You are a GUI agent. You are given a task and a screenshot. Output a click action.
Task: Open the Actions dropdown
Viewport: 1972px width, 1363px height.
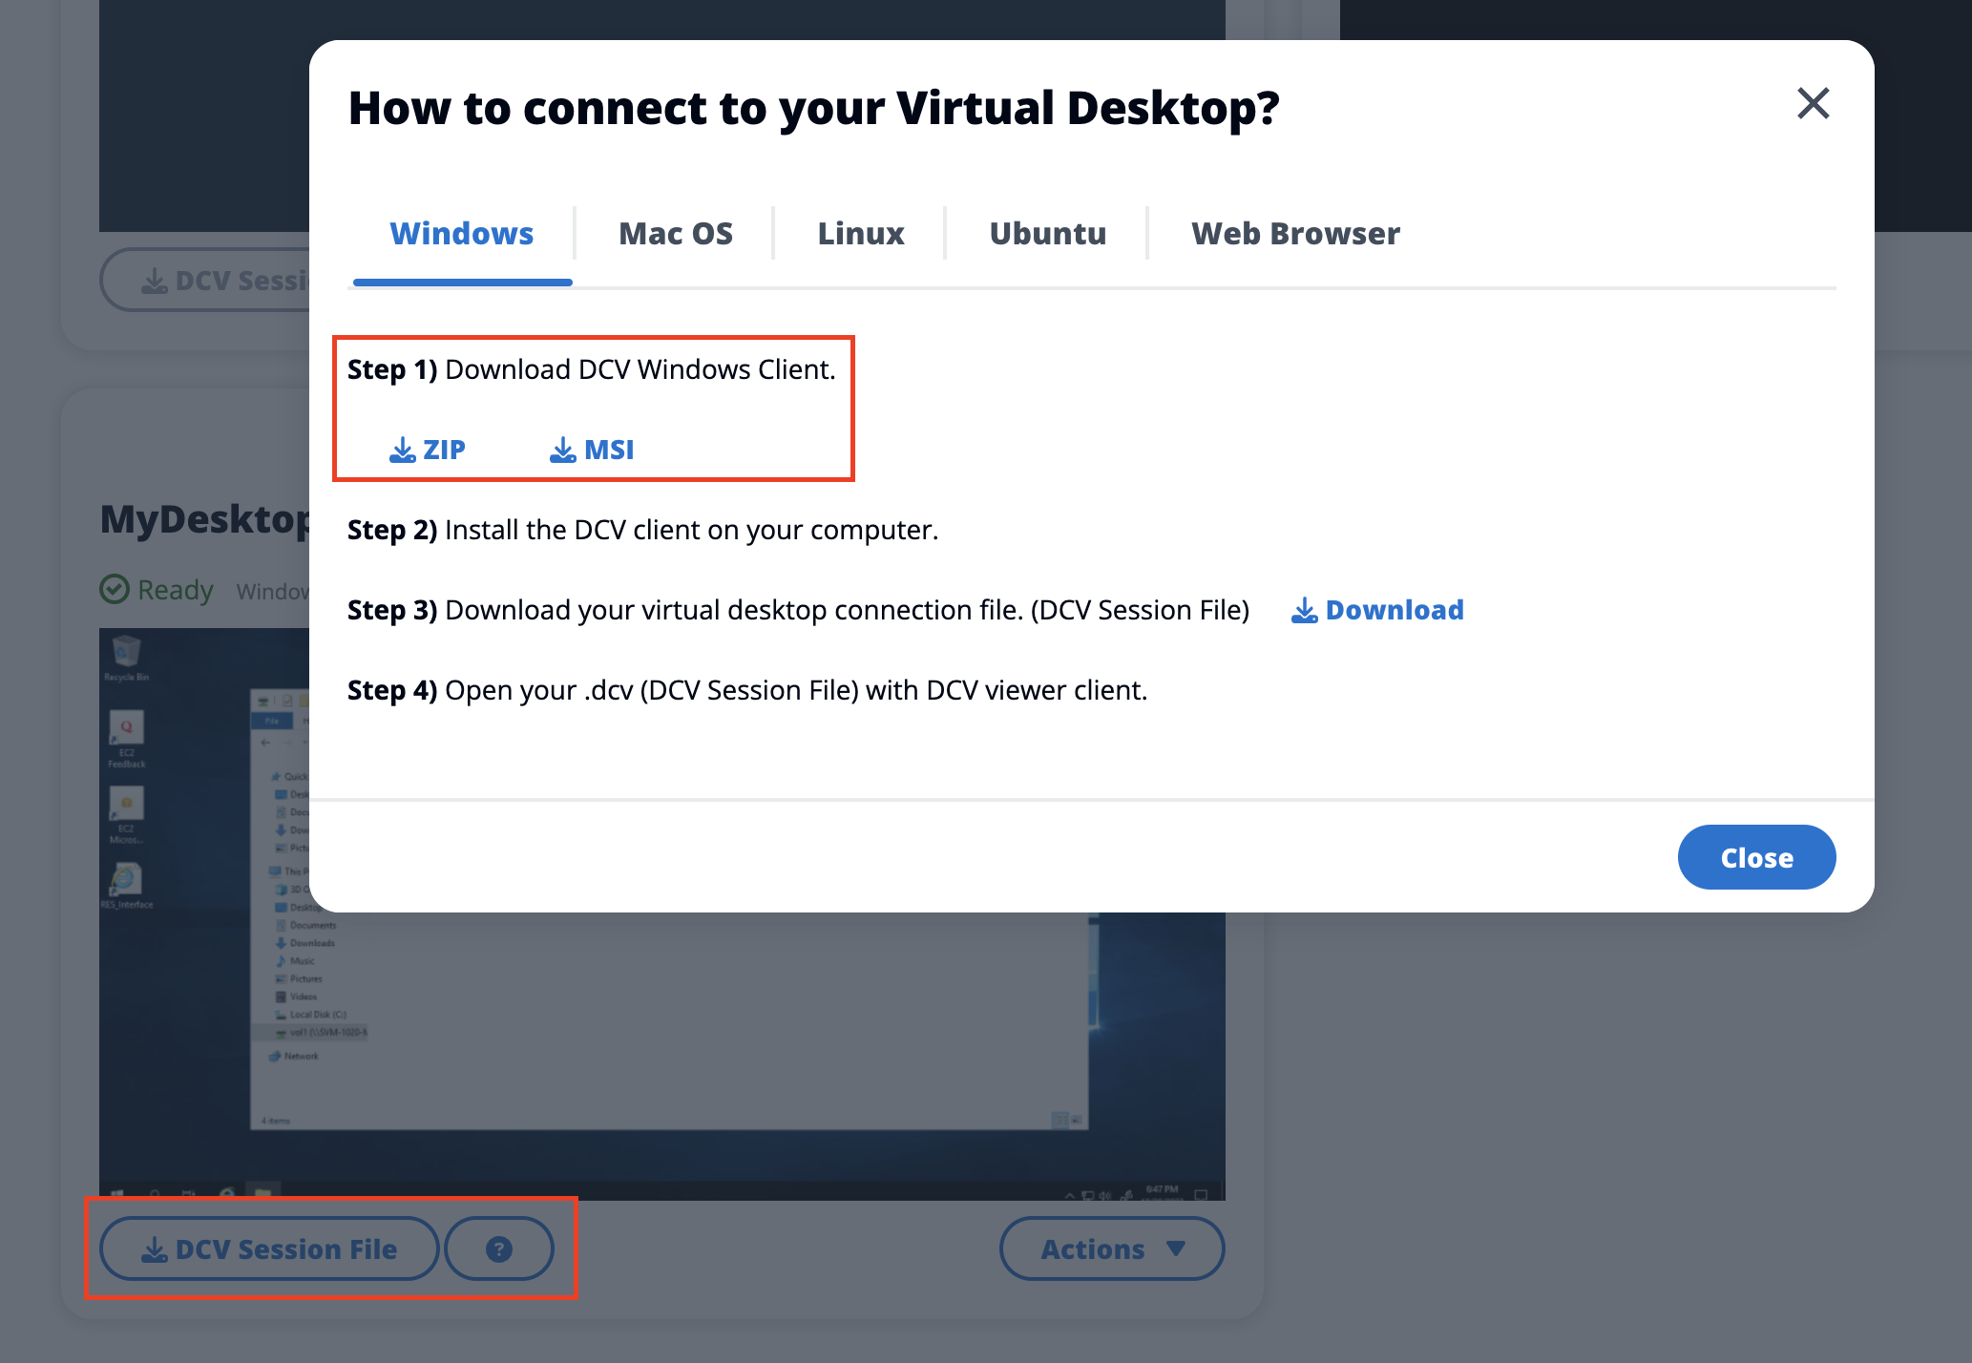click(1110, 1248)
